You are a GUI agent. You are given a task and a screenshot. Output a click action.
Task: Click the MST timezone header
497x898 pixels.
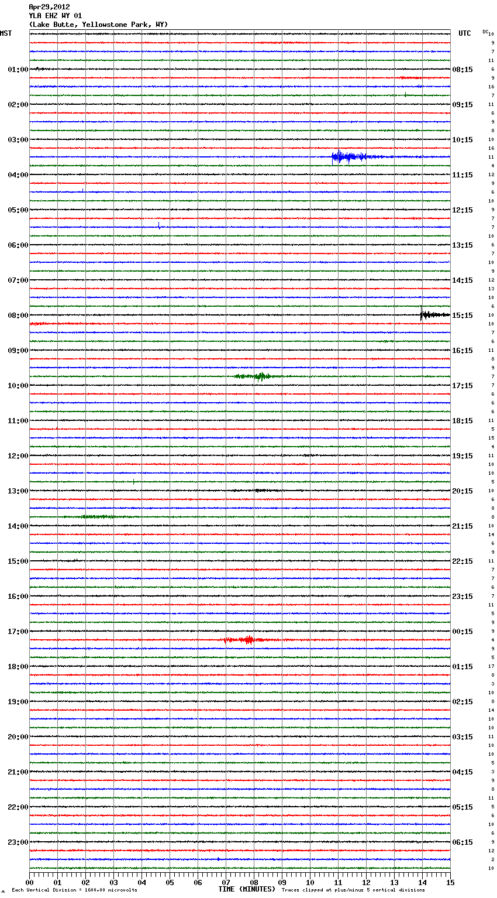[6, 33]
